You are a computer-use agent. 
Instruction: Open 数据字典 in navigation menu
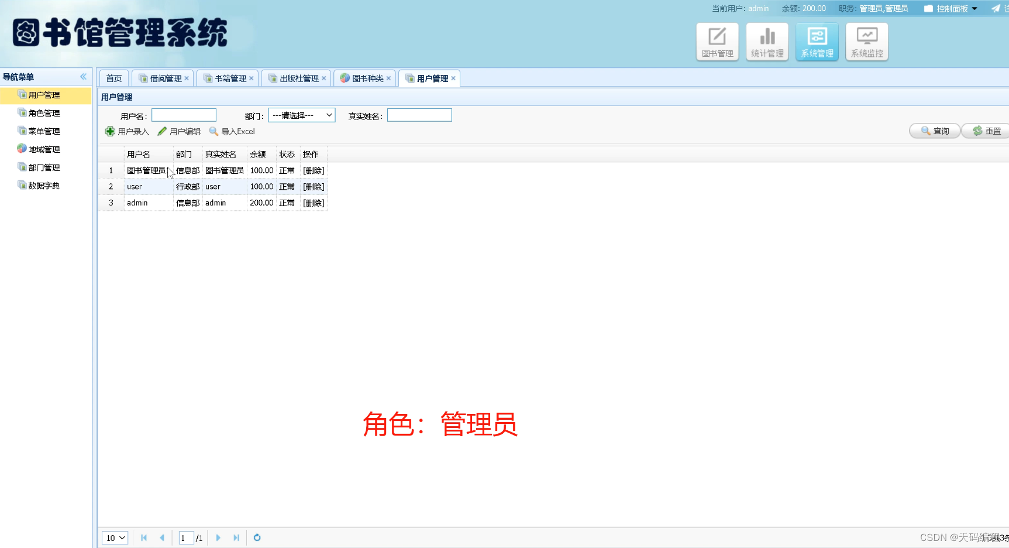pos(46,186)
